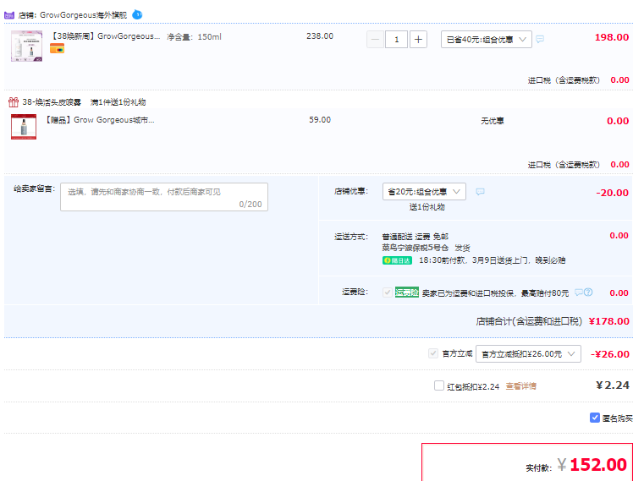Click the ¥178.00 store total

608,321
